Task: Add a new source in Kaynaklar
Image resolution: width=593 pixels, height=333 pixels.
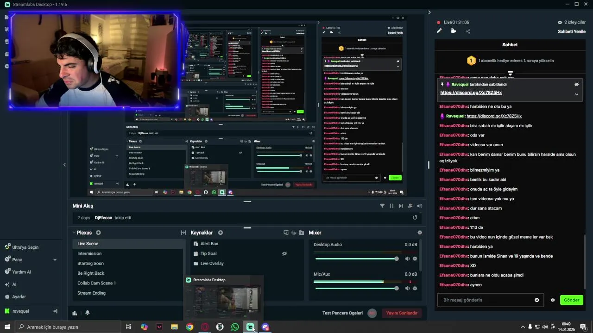Action: tap(221, 233)
